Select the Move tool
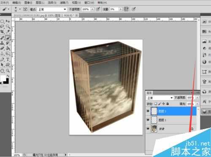 click(x=8, y=21)
